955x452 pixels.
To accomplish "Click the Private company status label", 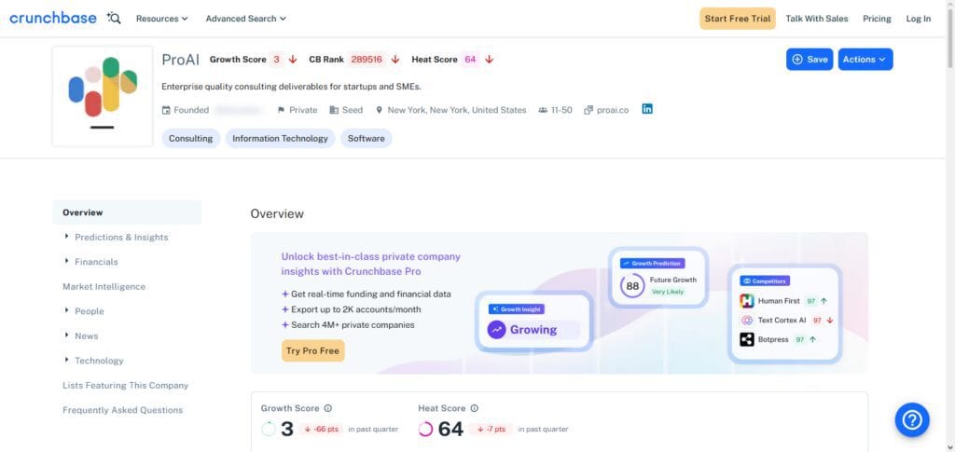I will (303, 110).
